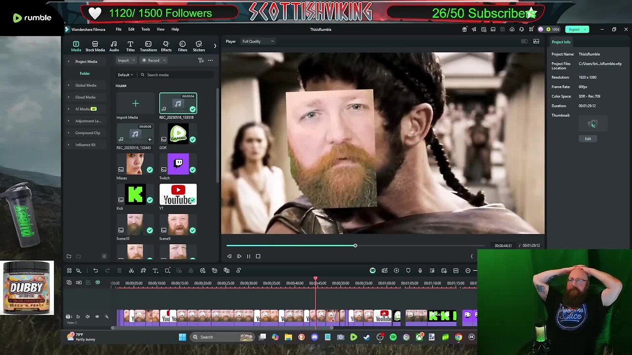Screen dimensions: 632x355
Task: Switch to the Audio tab
Action: (114, 46)
